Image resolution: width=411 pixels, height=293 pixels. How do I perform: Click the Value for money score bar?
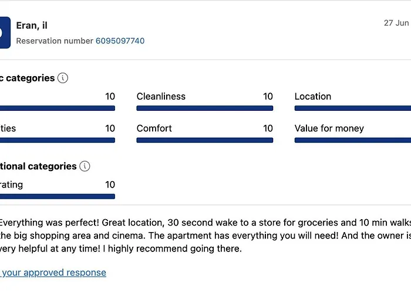352,141
